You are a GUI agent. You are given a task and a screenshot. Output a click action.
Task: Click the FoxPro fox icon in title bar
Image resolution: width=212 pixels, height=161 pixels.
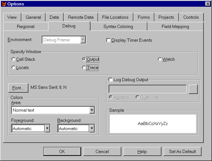(x=4, y=4)
